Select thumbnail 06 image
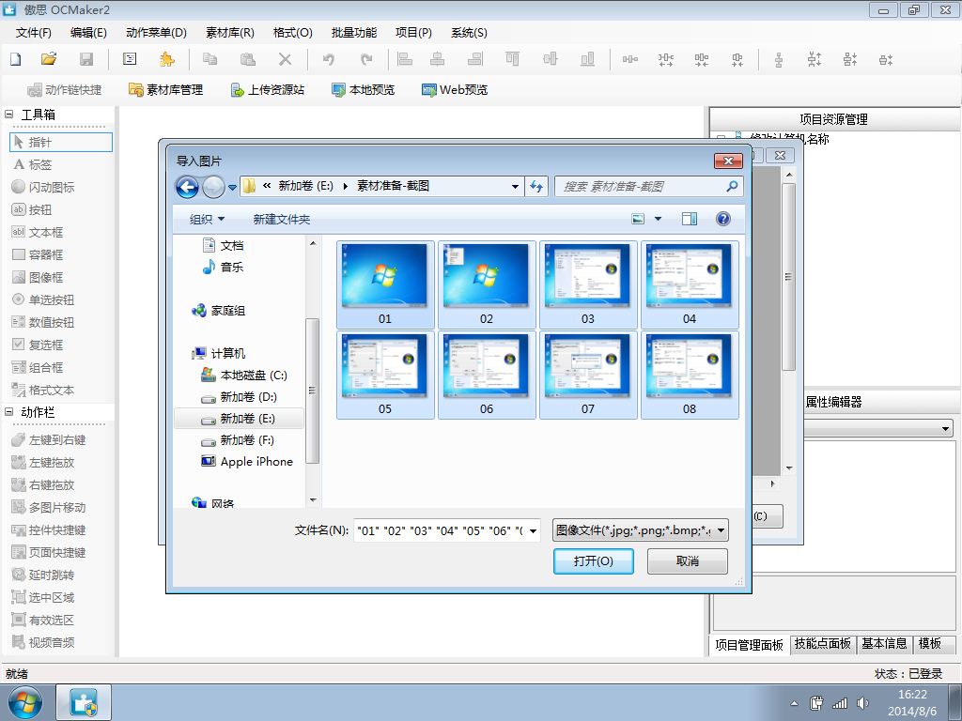Screen dimensions: 962x721 coord(487,375)
